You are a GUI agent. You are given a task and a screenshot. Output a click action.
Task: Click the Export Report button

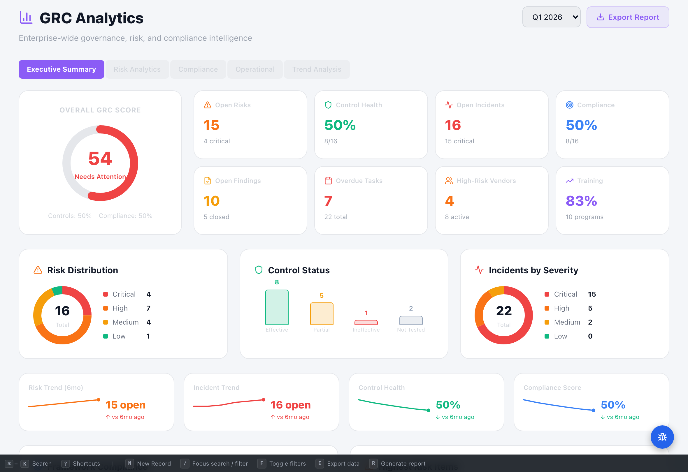click(x=628, y=17)
